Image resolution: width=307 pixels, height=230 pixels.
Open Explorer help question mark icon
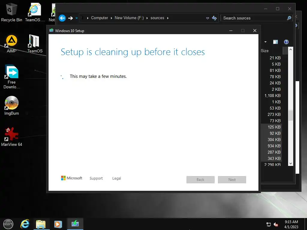tap(286, 42)
